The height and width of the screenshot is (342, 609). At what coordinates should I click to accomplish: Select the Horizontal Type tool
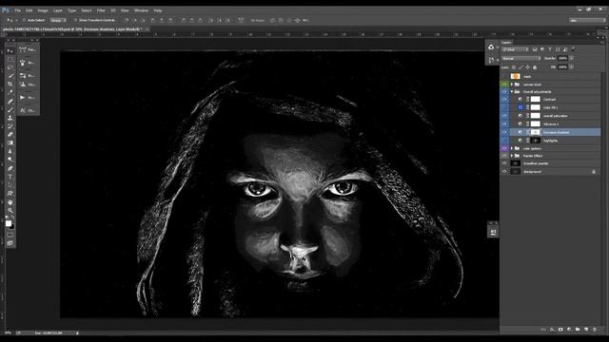pos(10,177)
